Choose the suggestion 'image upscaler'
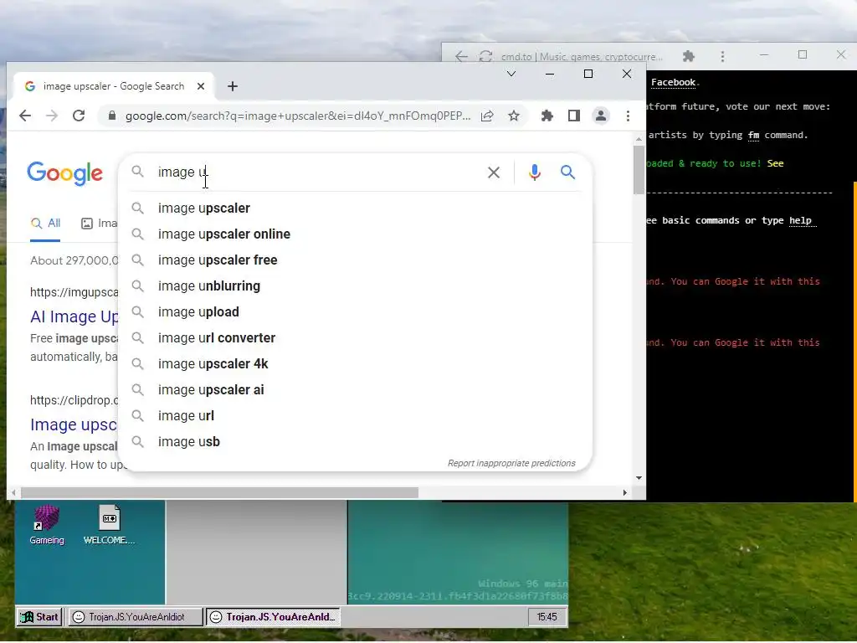The image size is (857, 643). pos(355,208)
